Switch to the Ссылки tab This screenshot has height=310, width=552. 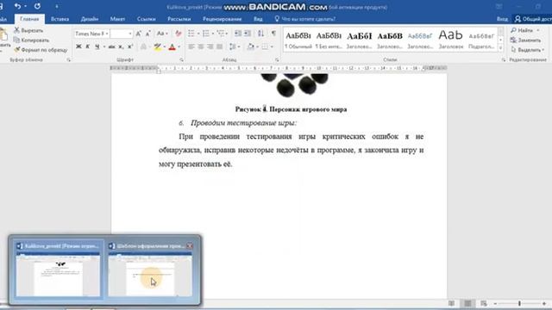click(x=147, y=19)
